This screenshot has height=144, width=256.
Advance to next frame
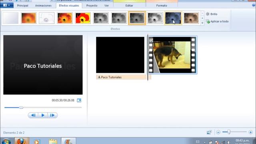(52, 115)
